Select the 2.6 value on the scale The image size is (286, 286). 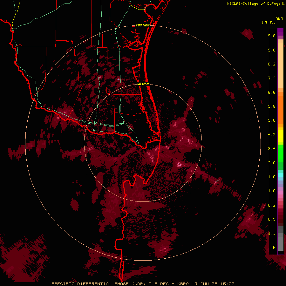coord(272,163)
